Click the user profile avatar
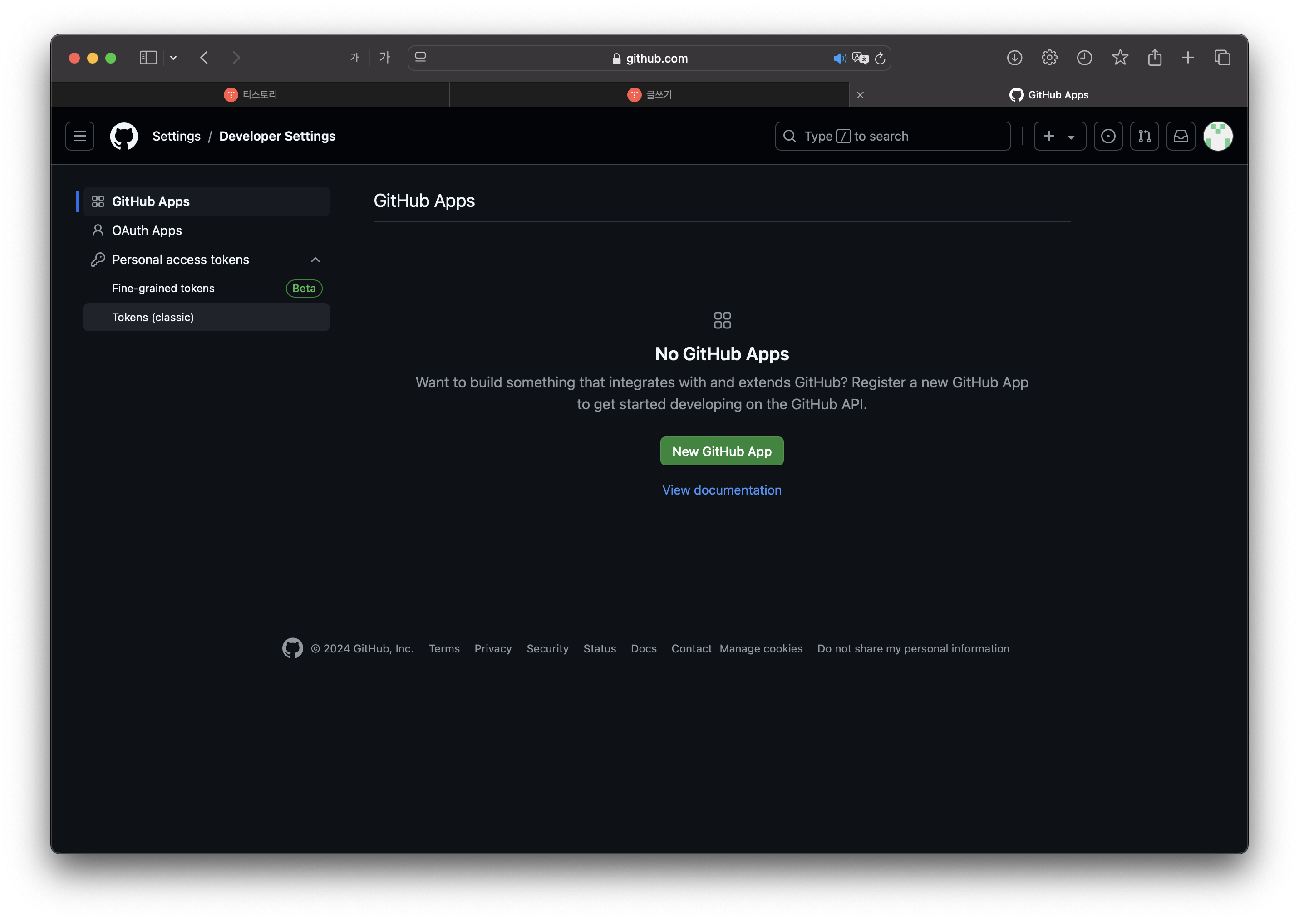1299x921 pixels. 1217,136
